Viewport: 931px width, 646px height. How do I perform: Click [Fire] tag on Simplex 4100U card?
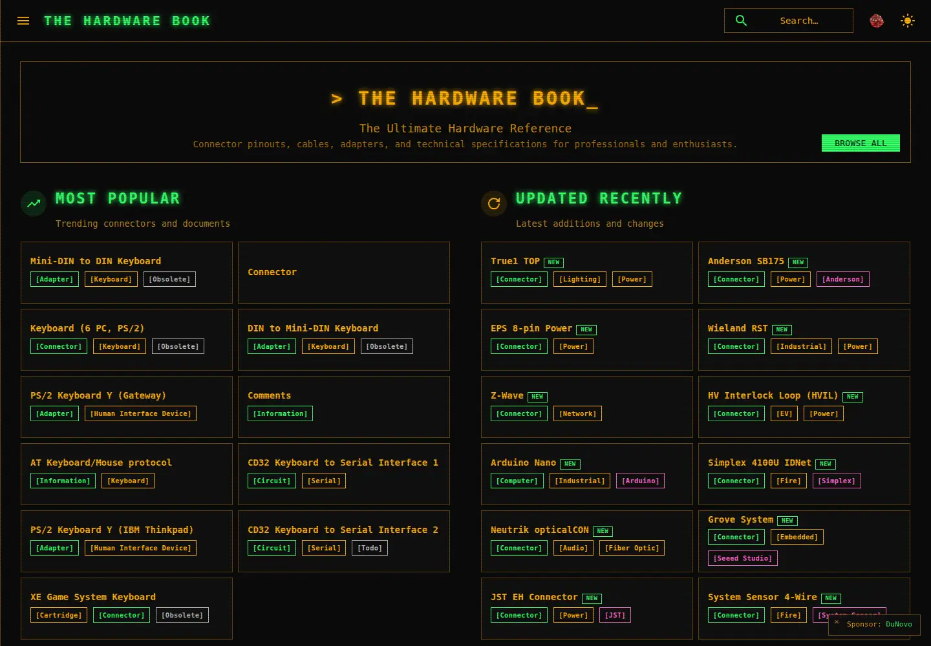click(x=789, y=481)
